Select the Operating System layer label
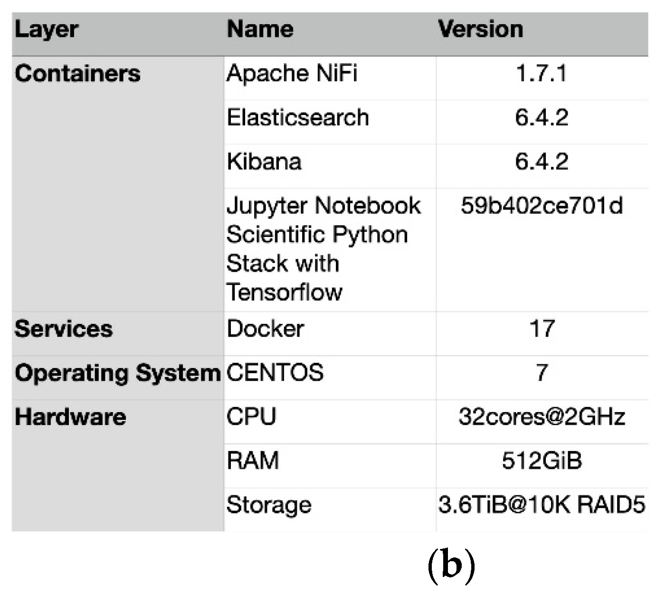This screenshot has height=594, width=666. (x=118, y=373)
